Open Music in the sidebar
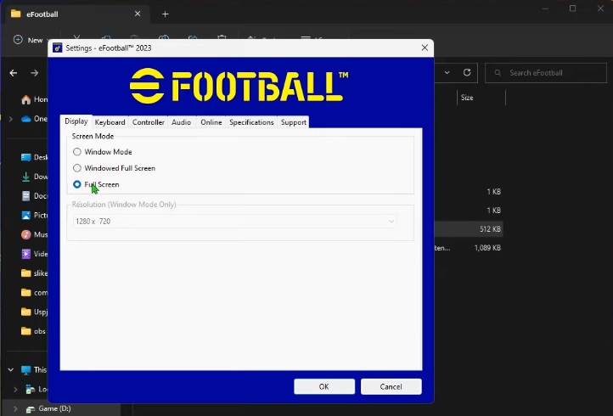Image resolution: width=613 pixels, height=416 pixels. click(x=35, y=234)
